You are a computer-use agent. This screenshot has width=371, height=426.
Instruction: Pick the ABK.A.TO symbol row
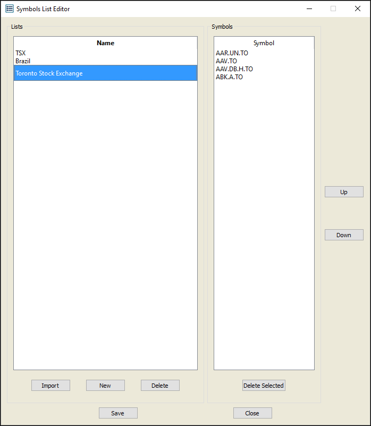[x=229, y=77]
